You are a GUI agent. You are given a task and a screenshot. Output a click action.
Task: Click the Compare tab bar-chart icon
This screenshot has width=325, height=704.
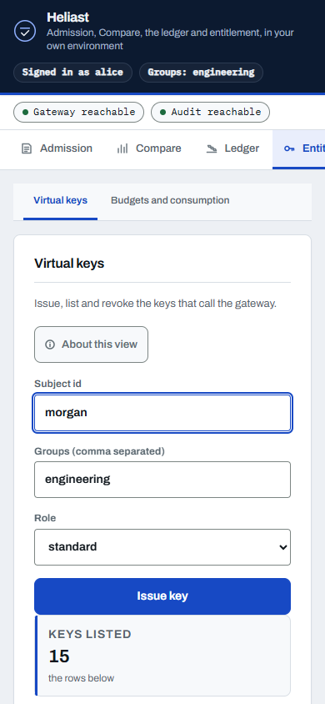(122, 148)
